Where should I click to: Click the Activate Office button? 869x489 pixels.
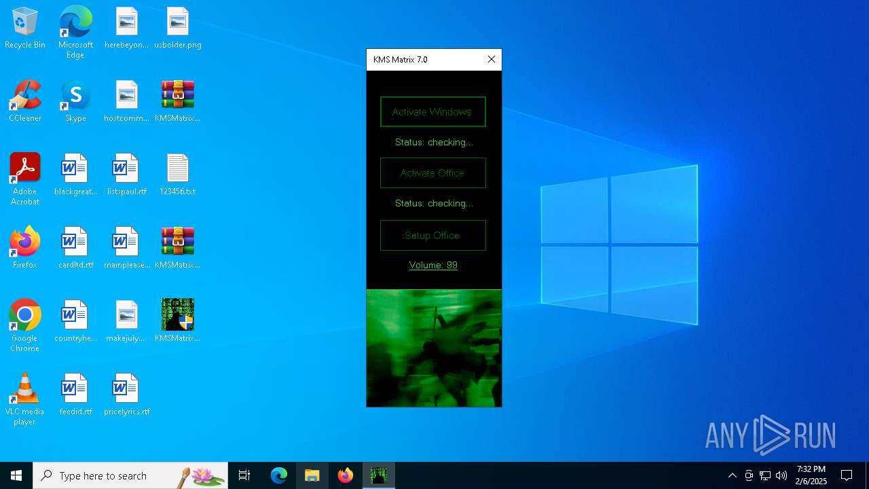433,173
